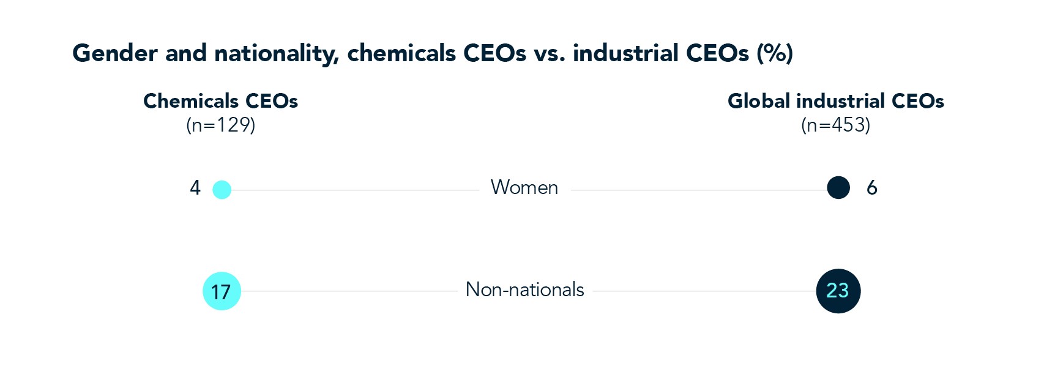Click the Chemicals CEOs column heading

click(220, 101)
